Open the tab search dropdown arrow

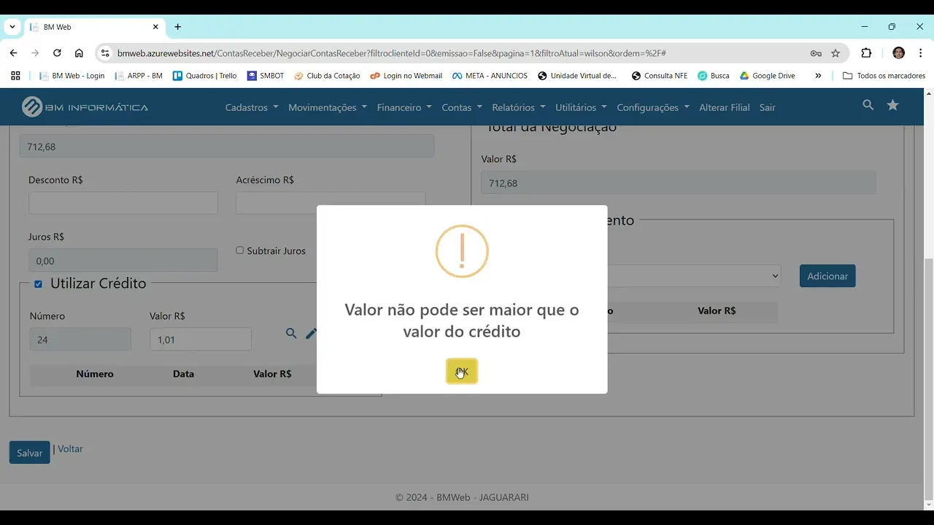pos(12,27)
